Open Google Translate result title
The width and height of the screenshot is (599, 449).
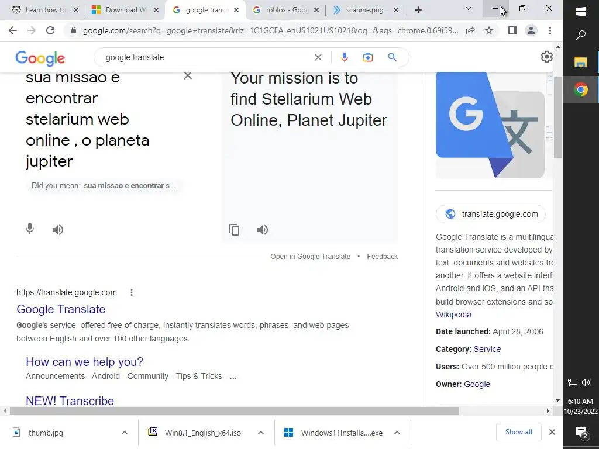(61, 309)
